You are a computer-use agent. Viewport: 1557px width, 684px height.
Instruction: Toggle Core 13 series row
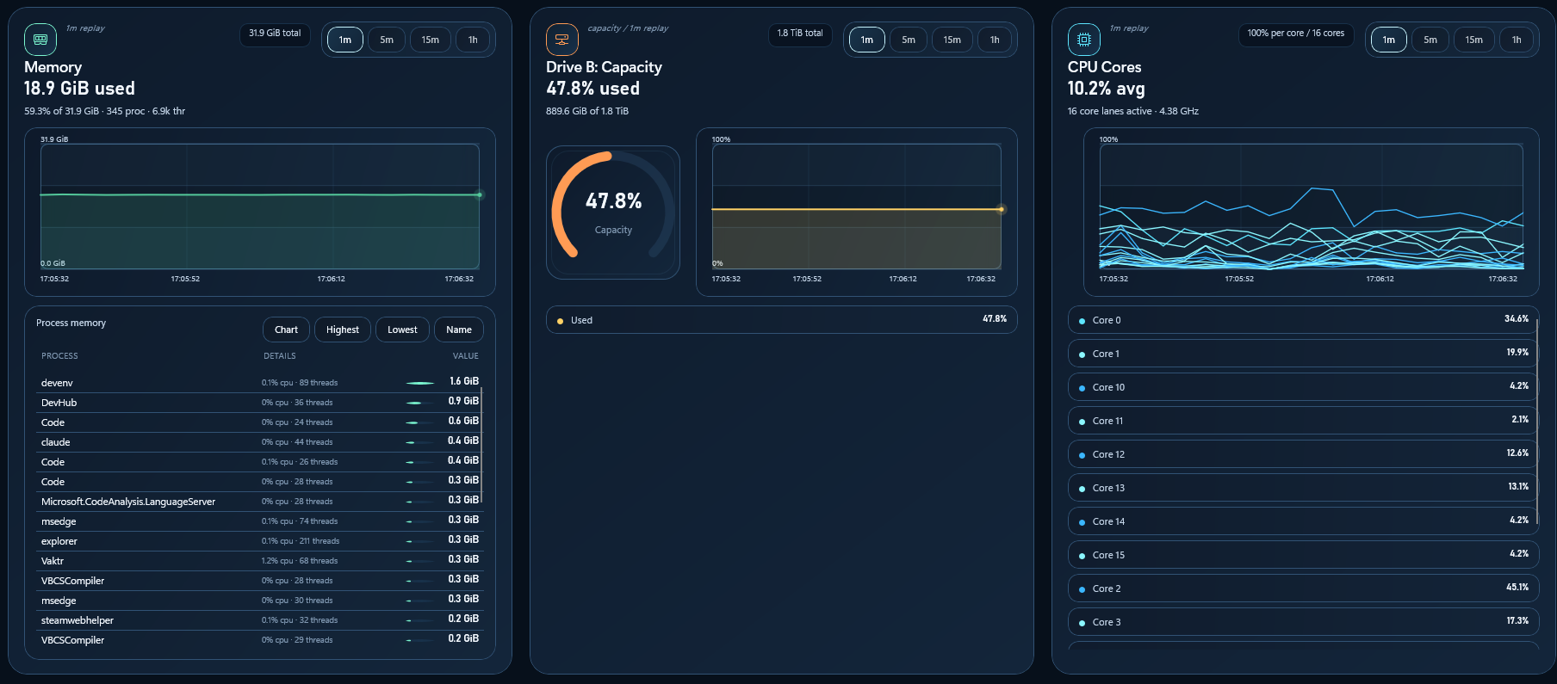point(1303,488)
